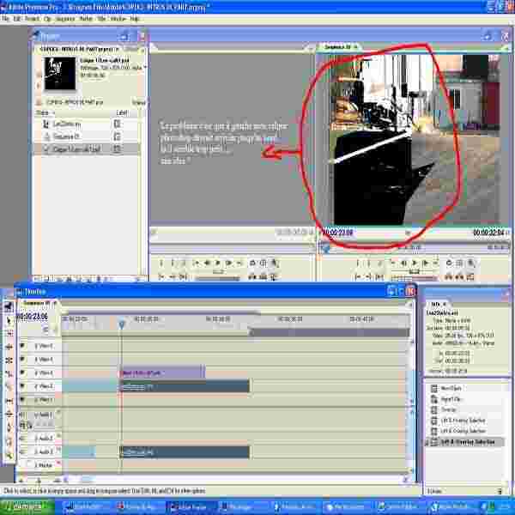Click Go to Out Point in Program monitor
The height and width of the screenshot is (515, 515).
point(369,277)
